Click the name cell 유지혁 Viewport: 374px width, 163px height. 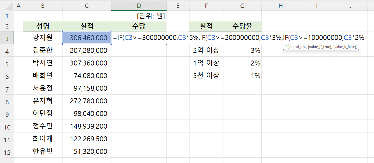coord(42,101)
